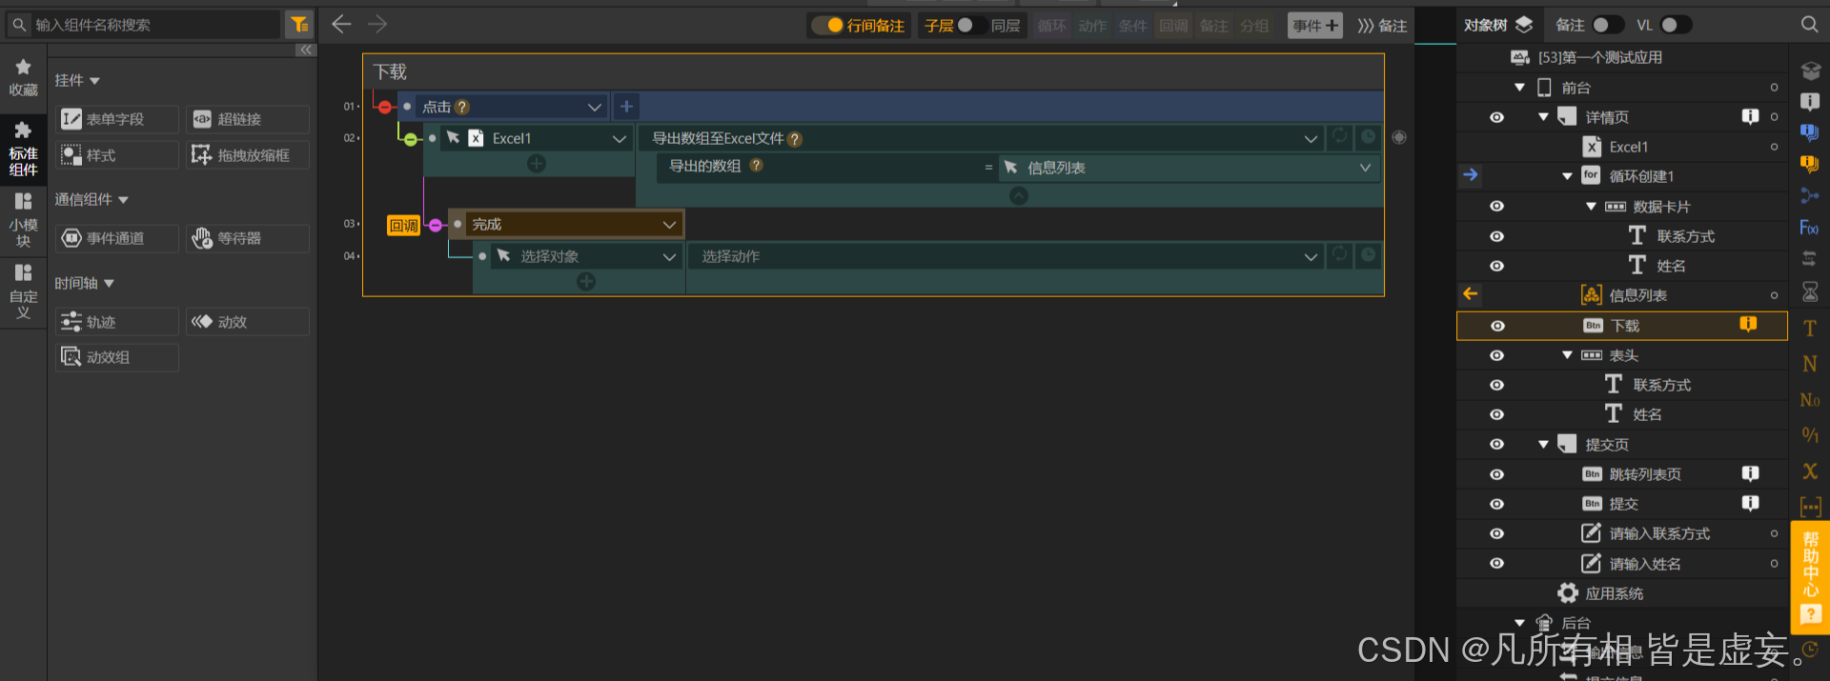Click the 回调 callback tag
Image resolution: width=1830 pixels, height=681 pixels.
pyautogui.click(x=403, y=226)
